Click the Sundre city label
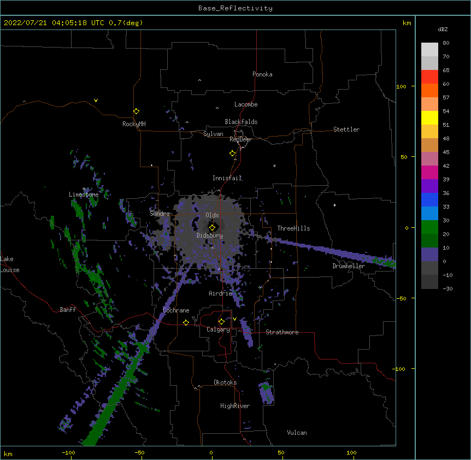471x460 pixels. 160,214
